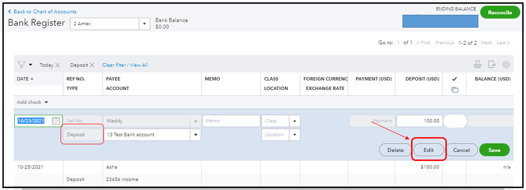
Task: Click the PAYEE column header
Action: point(113,79)
